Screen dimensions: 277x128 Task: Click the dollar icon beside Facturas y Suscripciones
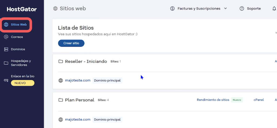coord(172,8)
